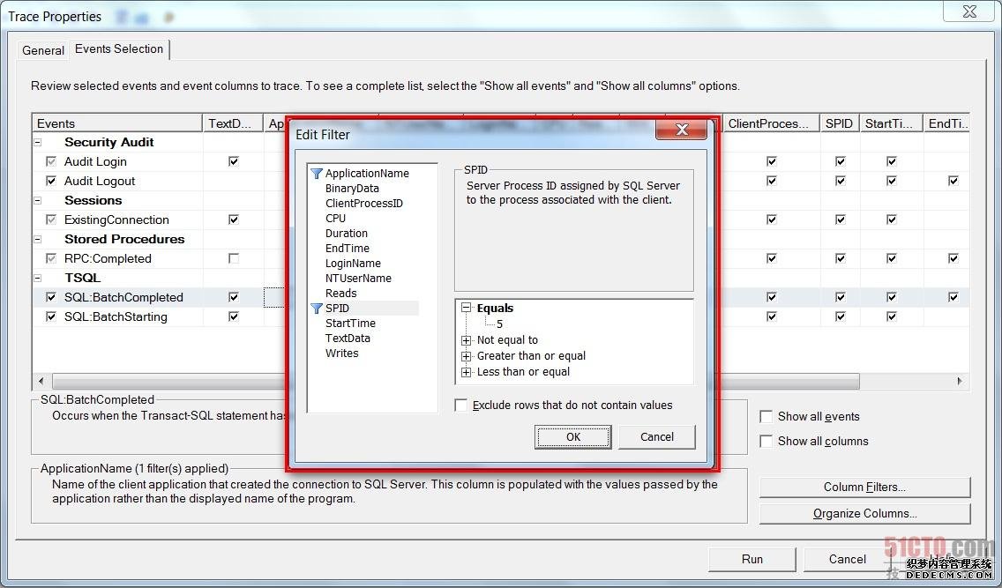The width and height of the screenshot is (1002, 588).
Task: Click the Organize Columns button
Action: 864,514
